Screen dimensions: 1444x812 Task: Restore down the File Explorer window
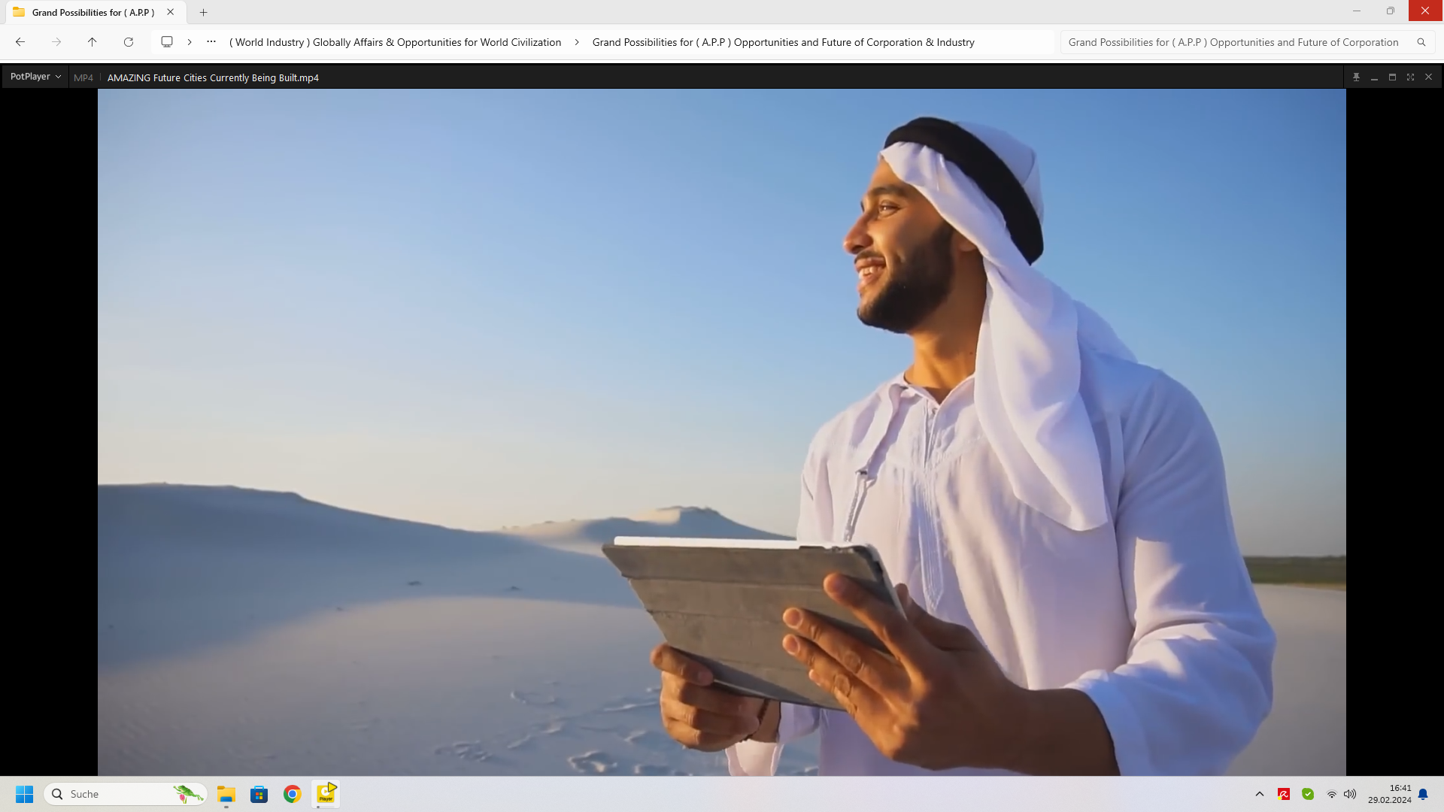pyautogui.click(x=1391, y=11)
